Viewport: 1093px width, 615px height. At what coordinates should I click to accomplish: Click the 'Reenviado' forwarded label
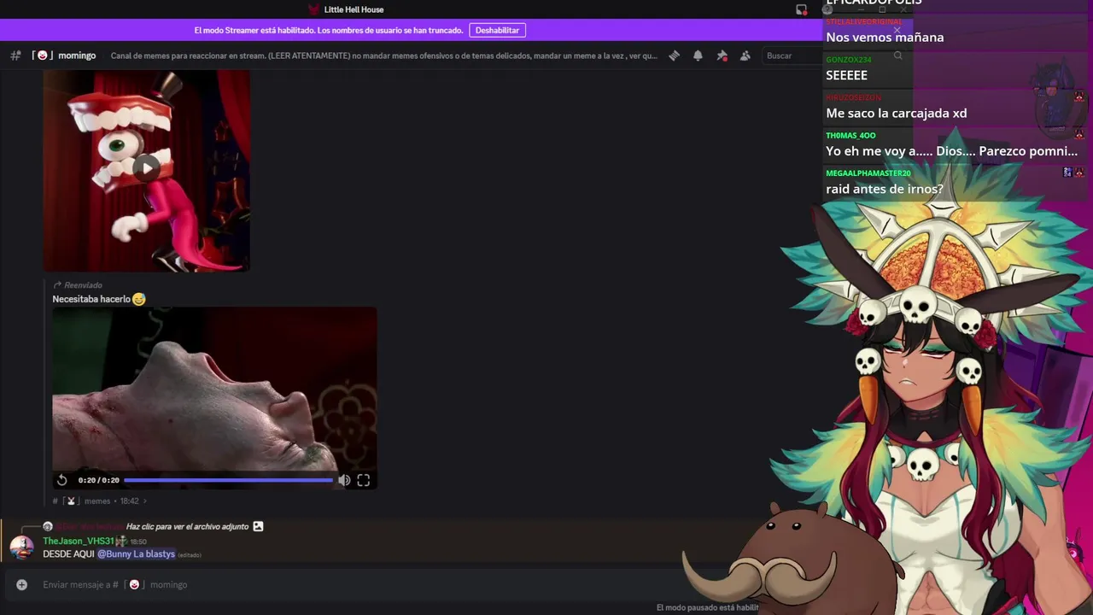pyautogui.click(x=83, y=285)
